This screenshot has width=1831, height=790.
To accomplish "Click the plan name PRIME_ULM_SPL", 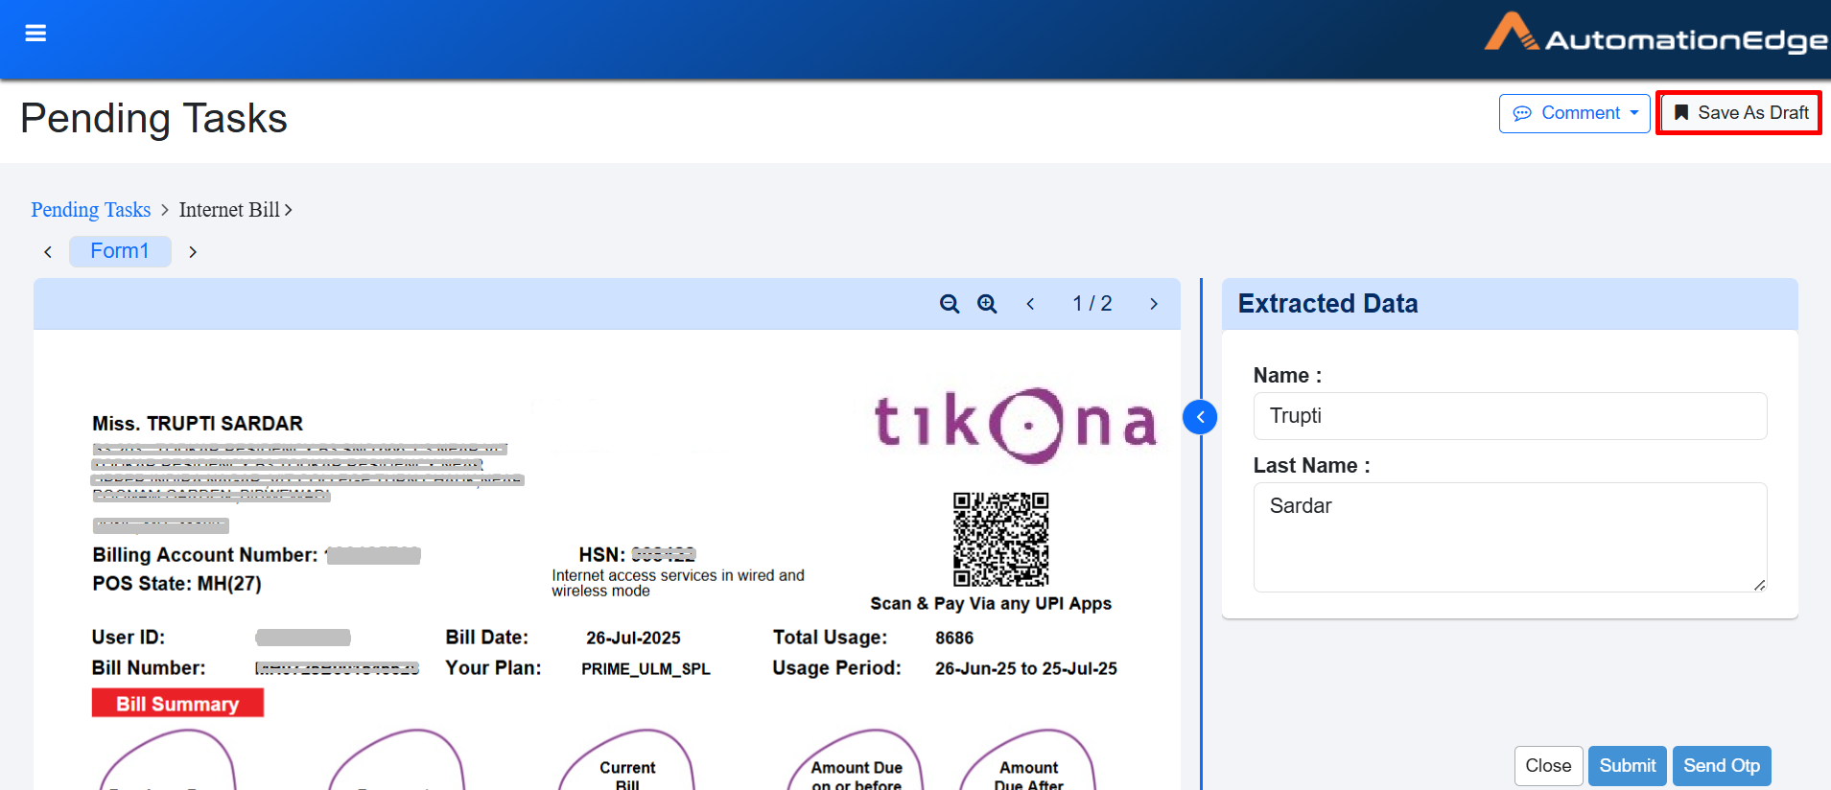I will pyautogui.click(x=646, y=669).
